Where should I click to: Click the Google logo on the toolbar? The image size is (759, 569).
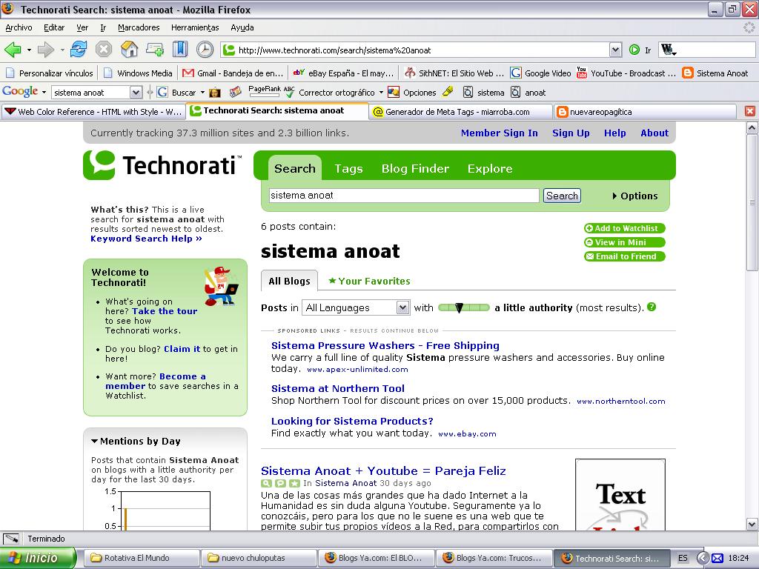(20, 91)
